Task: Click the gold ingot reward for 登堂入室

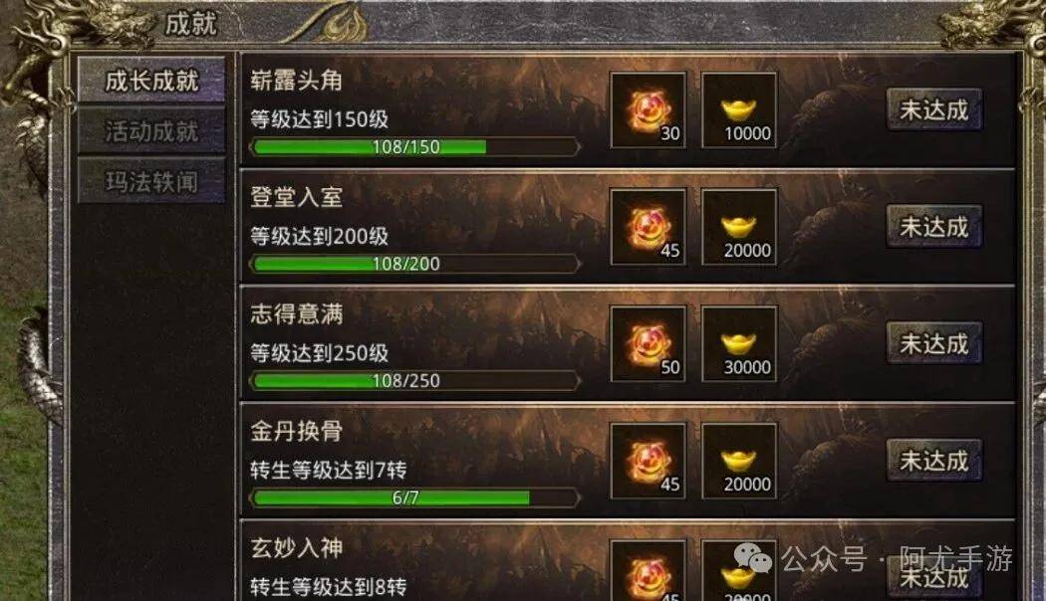Action: click(739, 227)
